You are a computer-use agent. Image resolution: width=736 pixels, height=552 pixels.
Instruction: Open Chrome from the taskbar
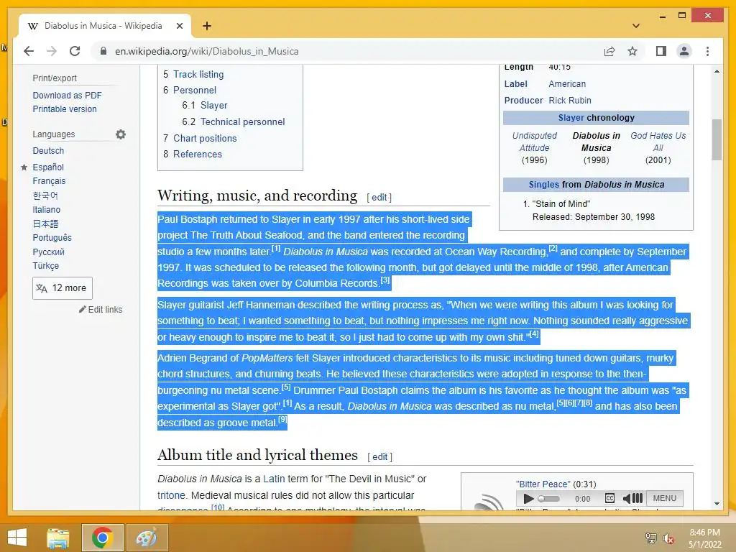[102, 538]
